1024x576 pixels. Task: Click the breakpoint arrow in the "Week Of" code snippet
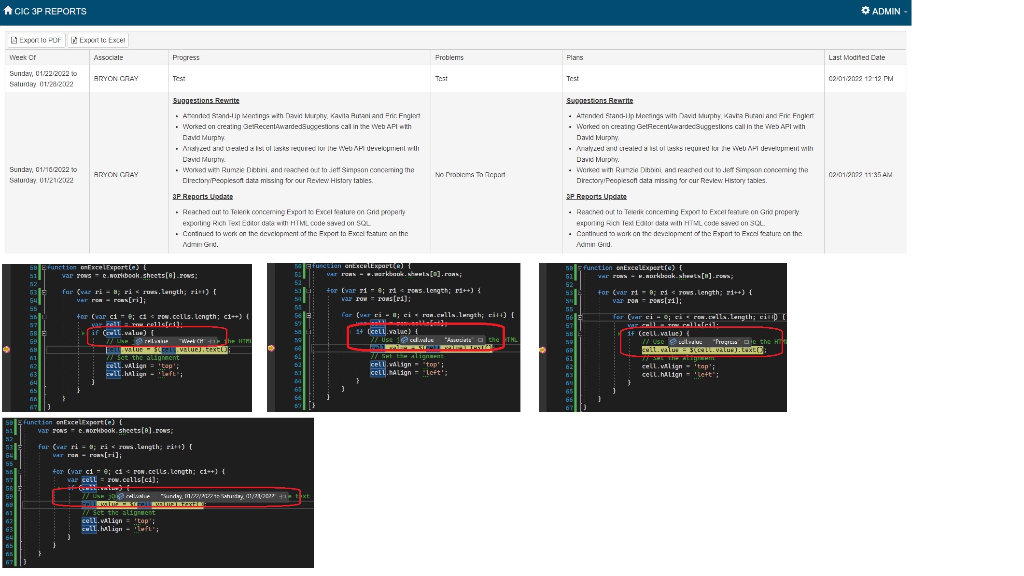click(x=7, y=350)
